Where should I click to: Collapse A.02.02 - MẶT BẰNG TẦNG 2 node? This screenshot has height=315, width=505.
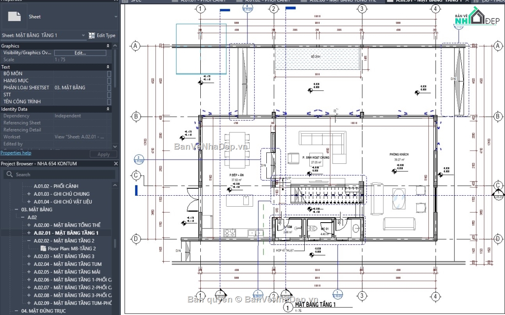click(29, 241)
